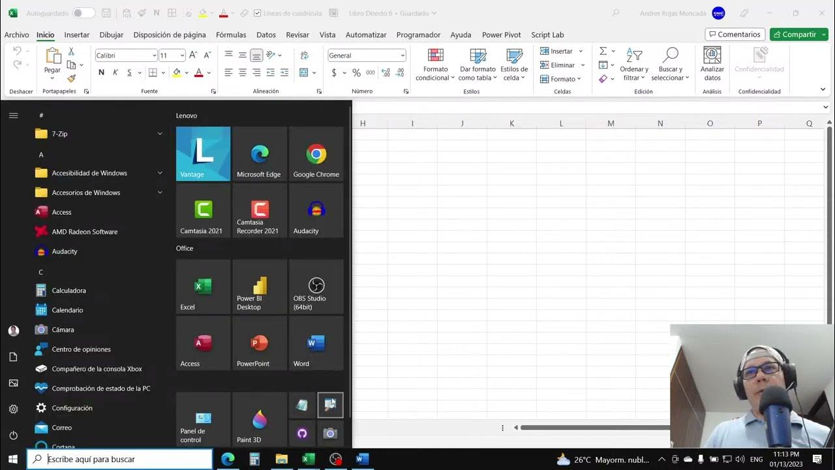Open the Buscar y seleccionar dropdown

pos(670,65)
